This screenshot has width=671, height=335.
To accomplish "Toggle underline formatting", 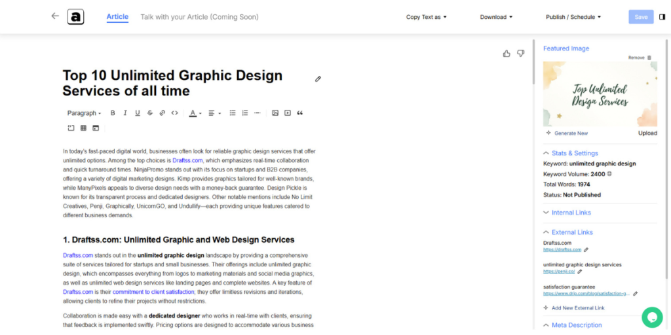I will [138, 113].
